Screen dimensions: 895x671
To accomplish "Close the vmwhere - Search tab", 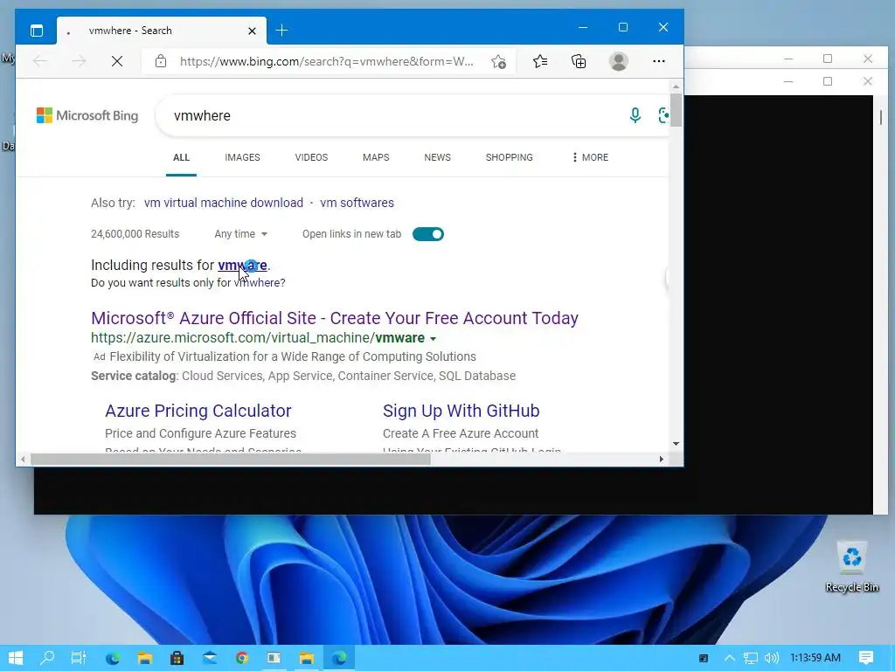I will 252,31.
